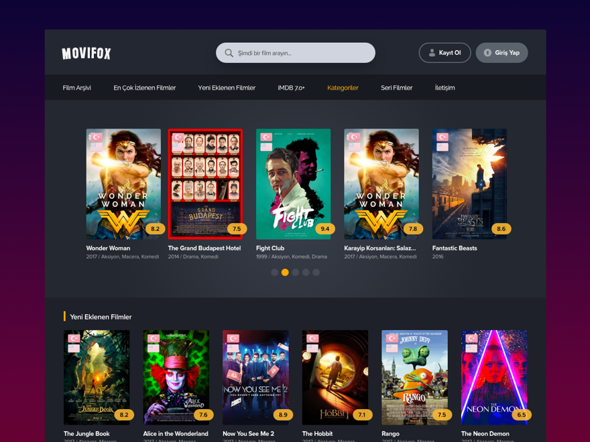Open Yeni Eklenen Filmler in the navigation bar
Image resolution: width=590 pixels, height=442 pixels.
227,88
